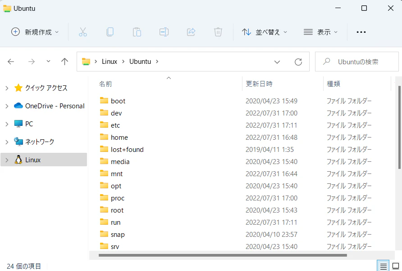Select the proc folder name
This screenshot has width=402, height=271.
point(118,198)
